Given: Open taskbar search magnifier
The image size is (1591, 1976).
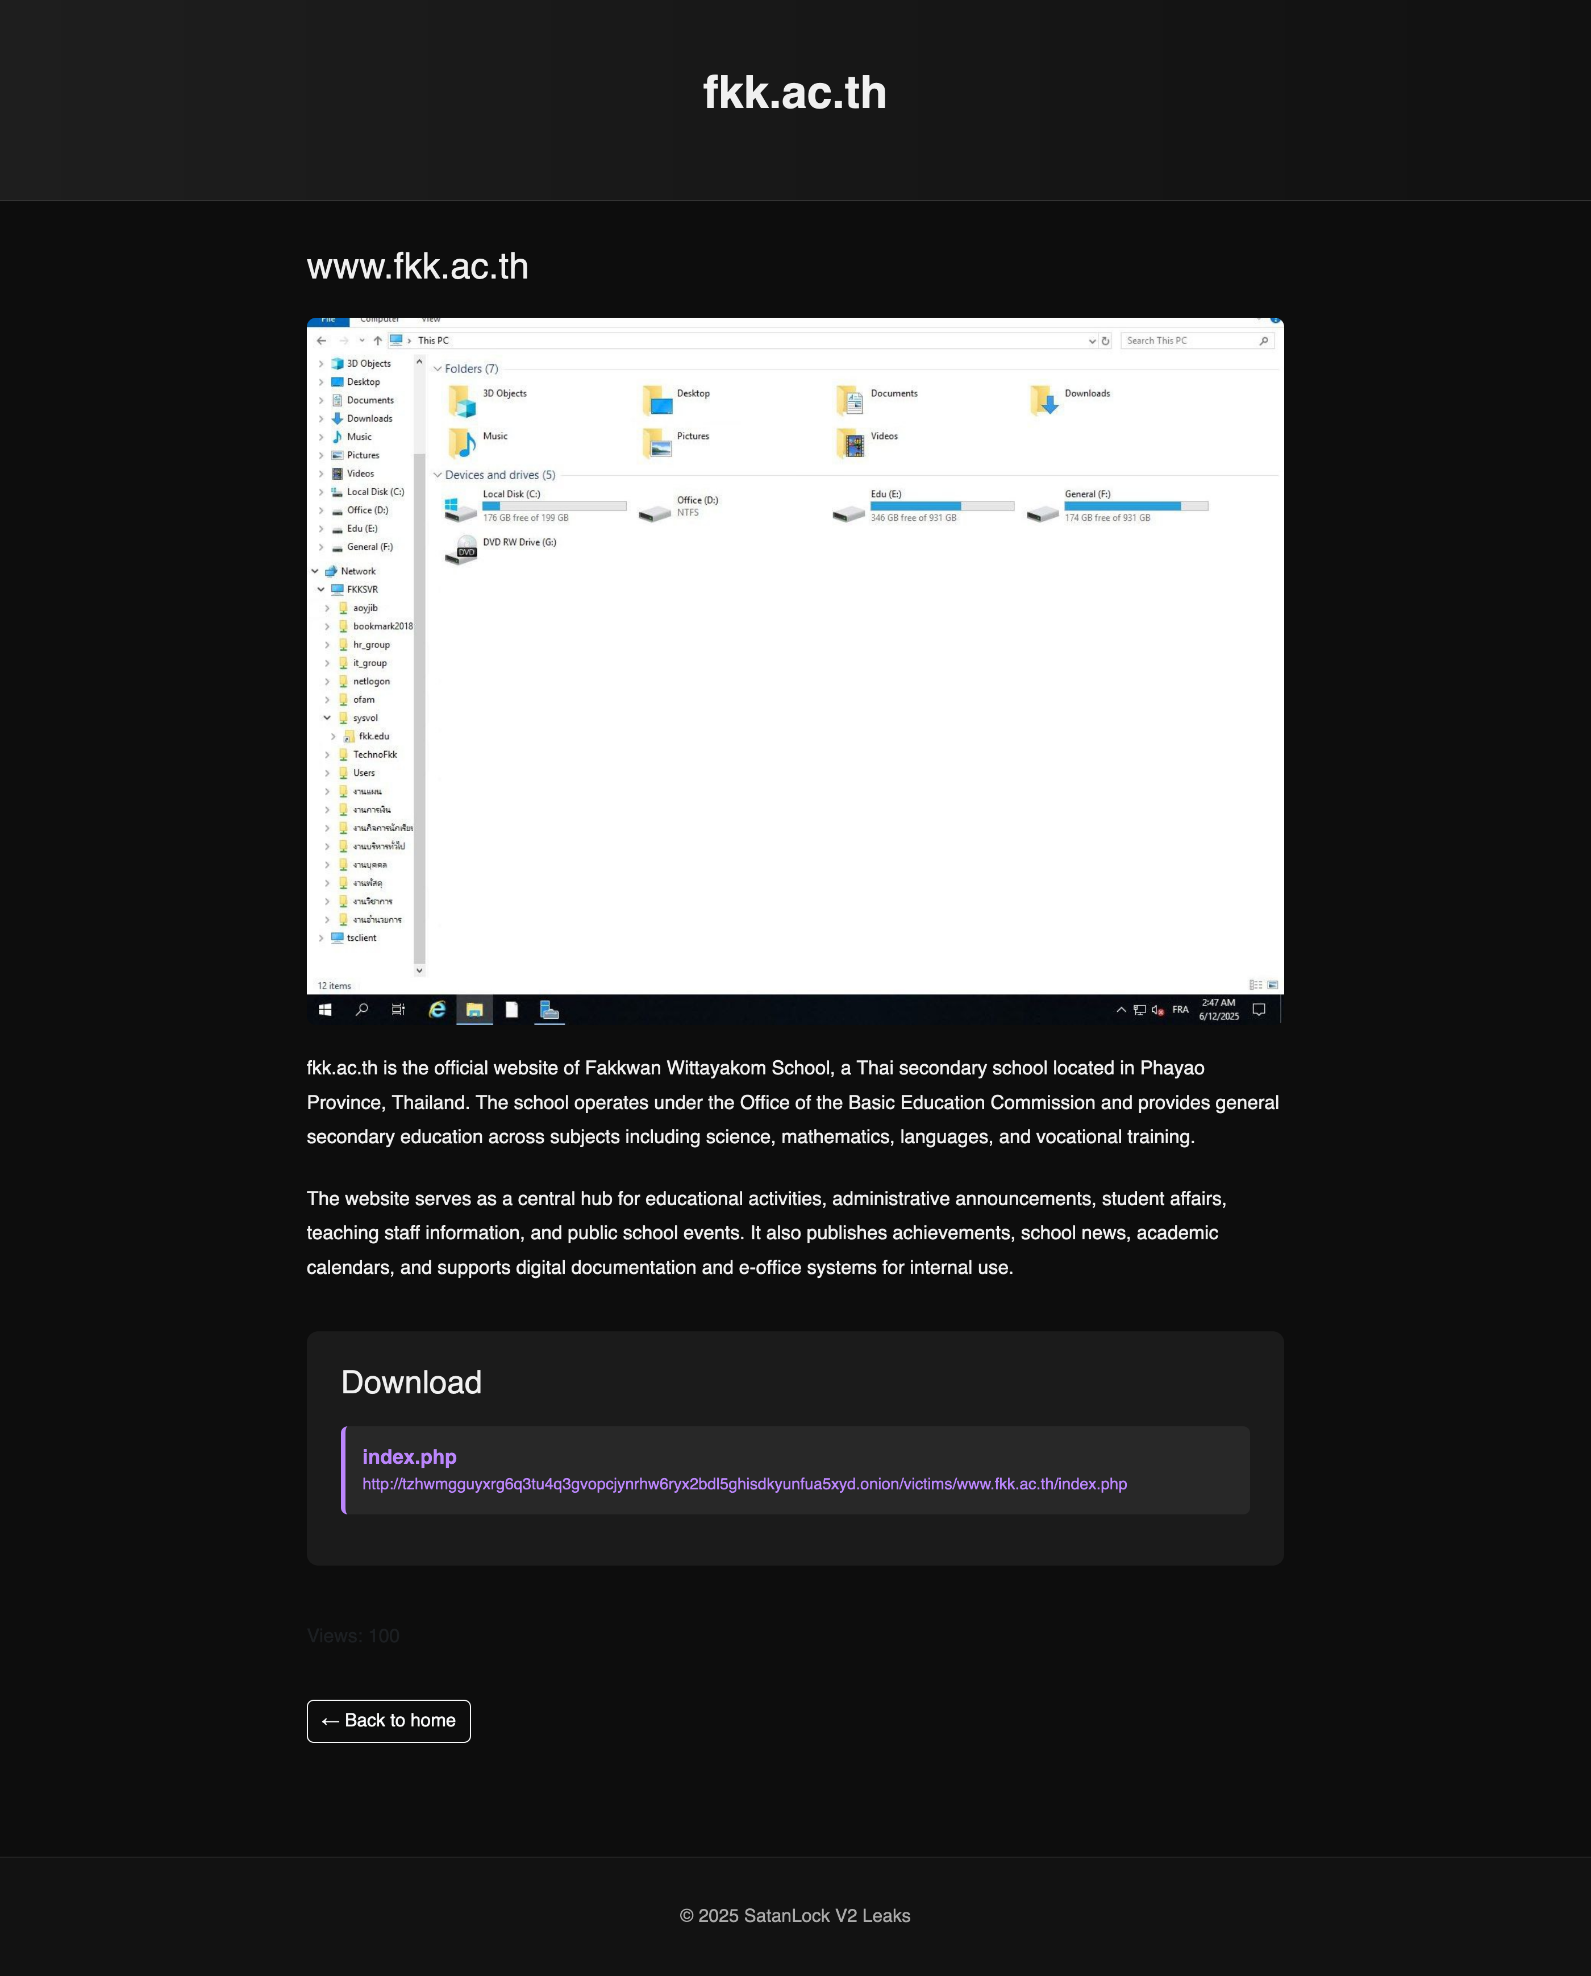Looking at the screenshot, I should click(362, 1010).
